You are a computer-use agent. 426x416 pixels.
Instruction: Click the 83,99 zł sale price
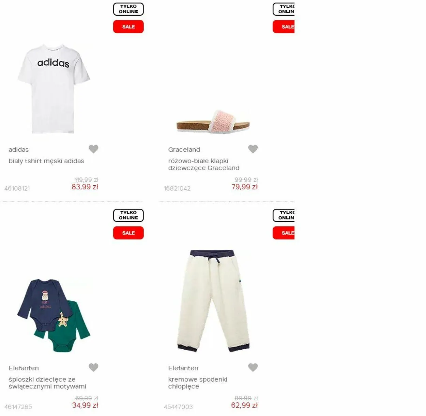pyautogui.click(x=85, y=187)
